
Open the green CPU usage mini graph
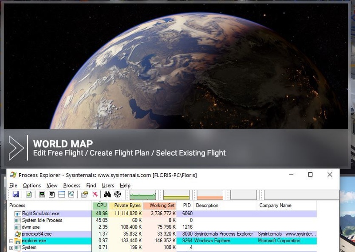143,195
